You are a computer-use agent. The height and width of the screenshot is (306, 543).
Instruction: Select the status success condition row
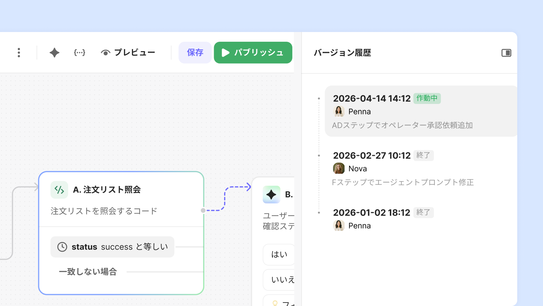[112, 247]
